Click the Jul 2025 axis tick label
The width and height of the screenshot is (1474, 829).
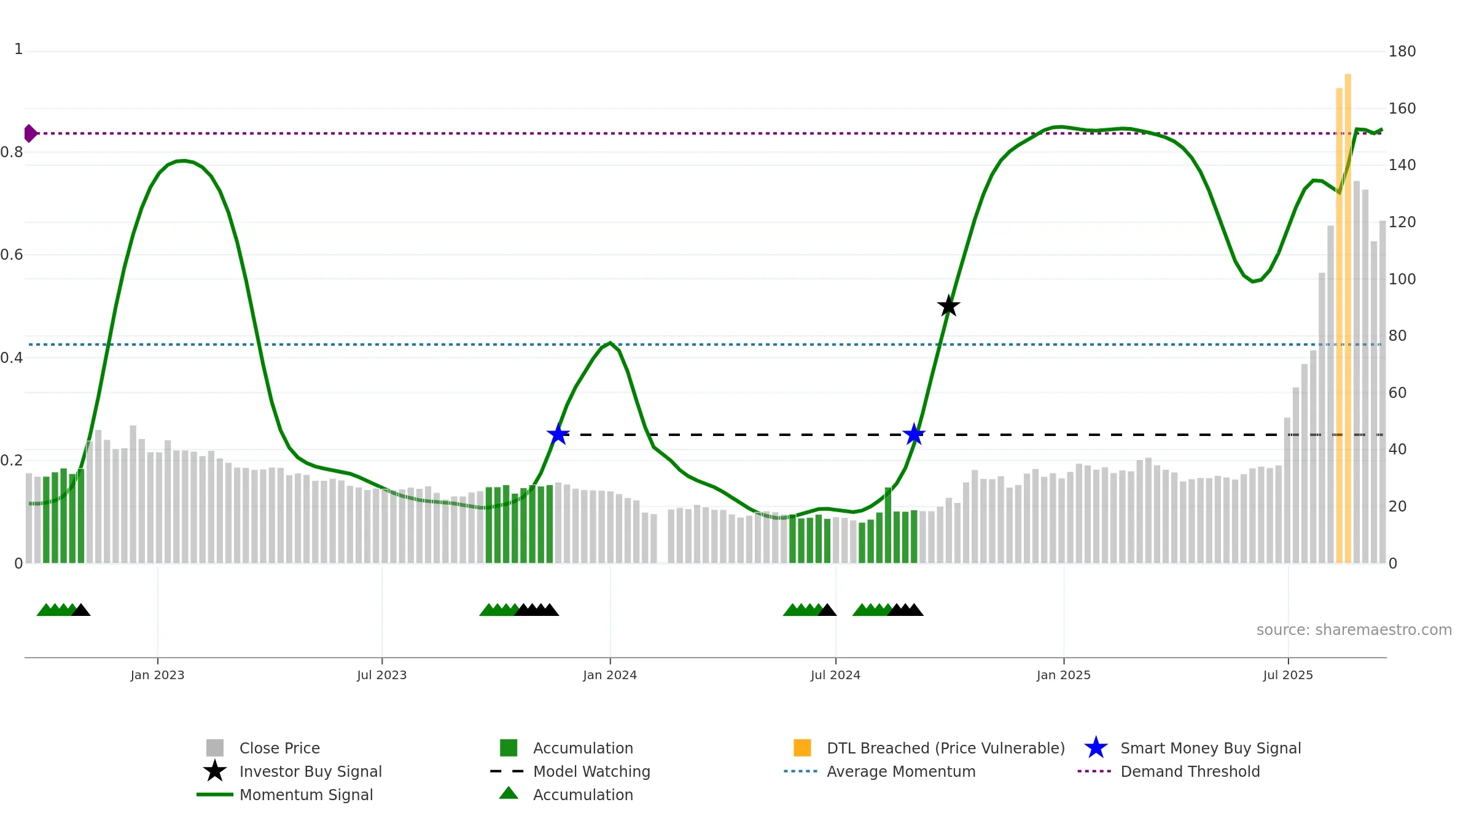click(x=1288, y=675)
